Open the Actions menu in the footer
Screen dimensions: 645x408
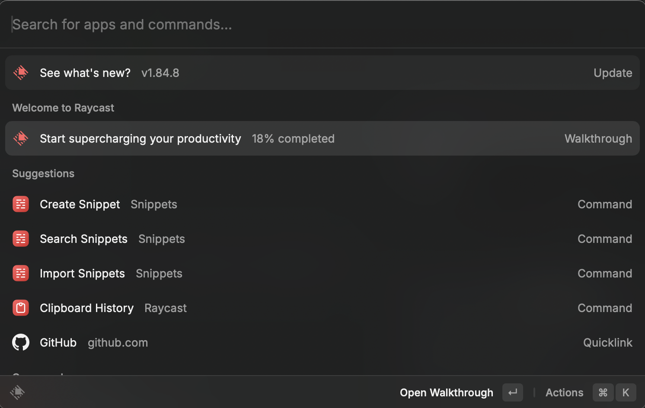564,392
